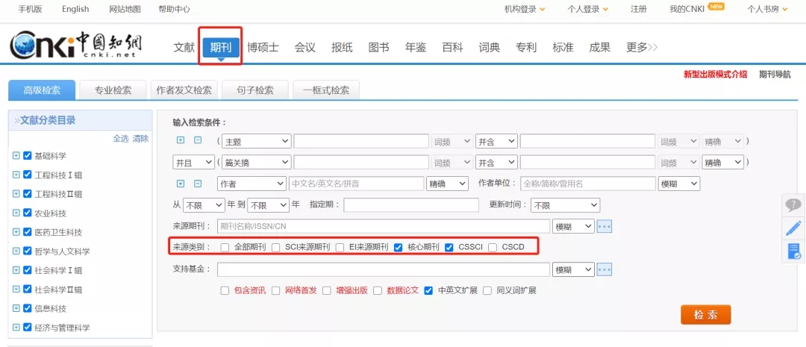Switch to the 博硕士 navigation tab
This screenshot has height=347, width=806.
[263, 47]
